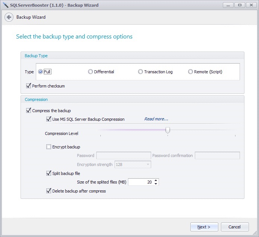Screen dimensions: 259x237
Task: Click the Compression Level slider handle
Action: pos(168,130)
